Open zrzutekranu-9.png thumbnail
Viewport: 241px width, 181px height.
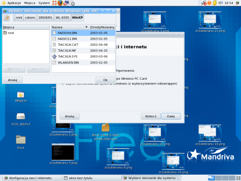(155, 20)
